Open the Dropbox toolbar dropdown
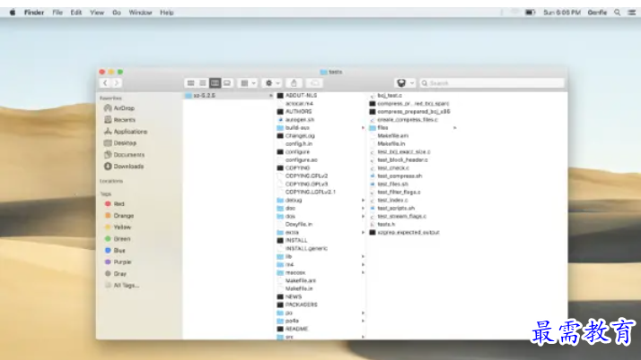This screenshot has width=641, height=360. point(405,83)
